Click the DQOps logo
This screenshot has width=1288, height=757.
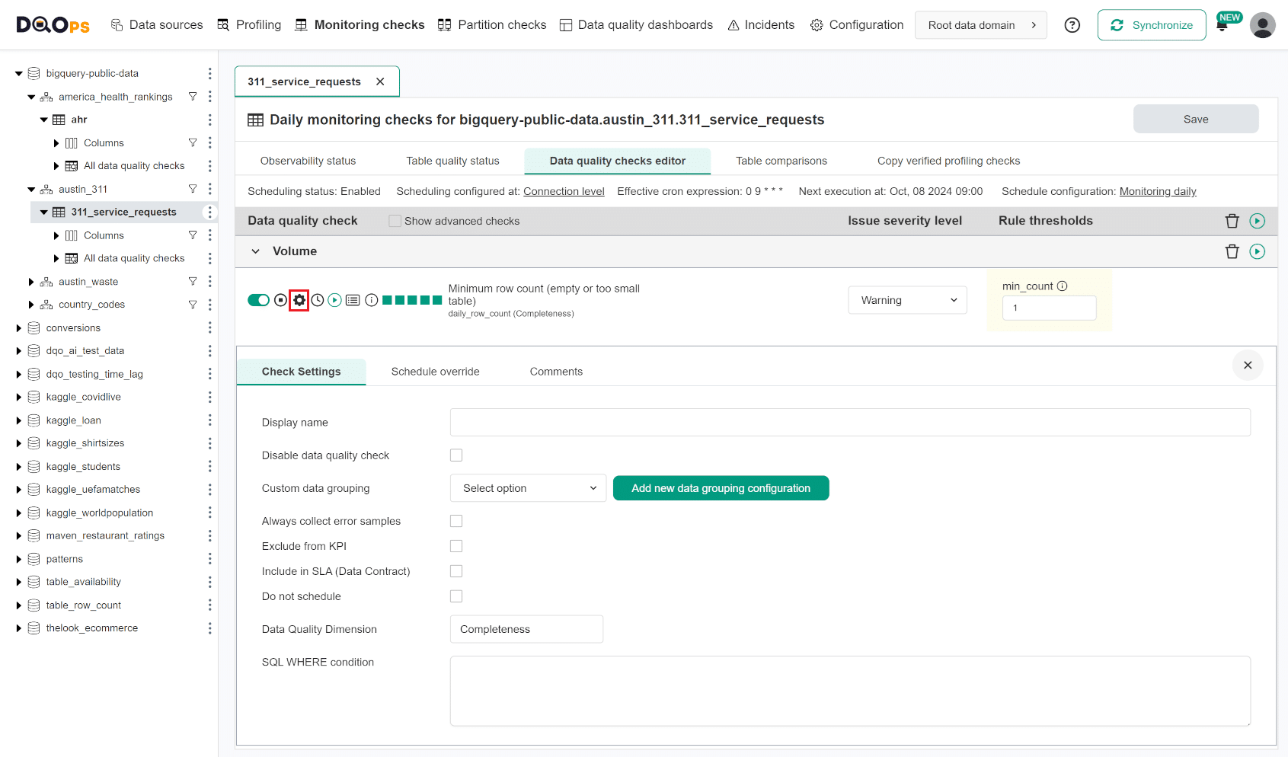tap(53, 25)
